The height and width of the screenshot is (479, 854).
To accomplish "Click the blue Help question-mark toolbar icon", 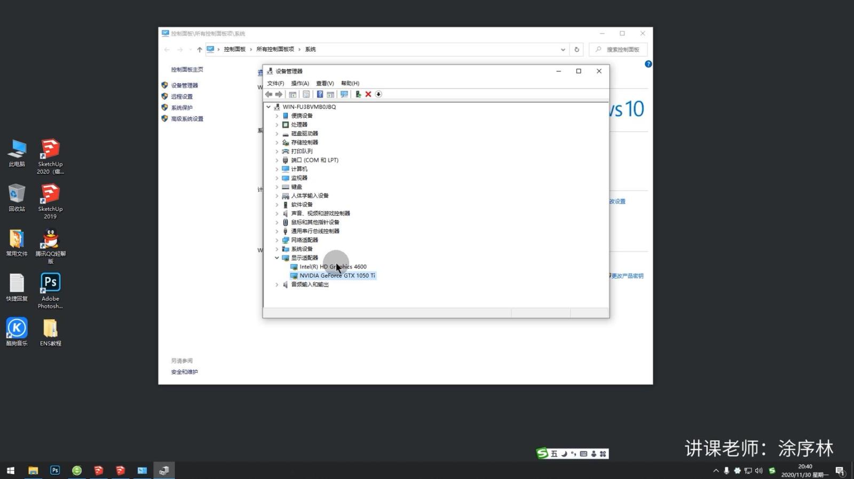I will 320,94.
